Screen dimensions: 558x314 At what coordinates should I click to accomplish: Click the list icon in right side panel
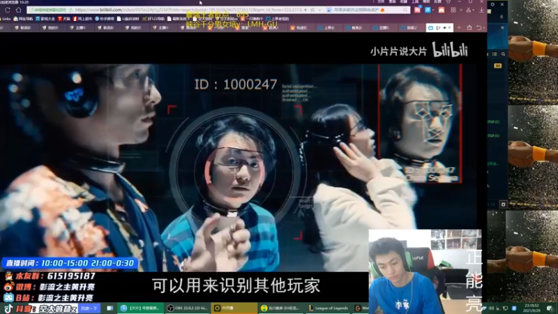point(495,54)
